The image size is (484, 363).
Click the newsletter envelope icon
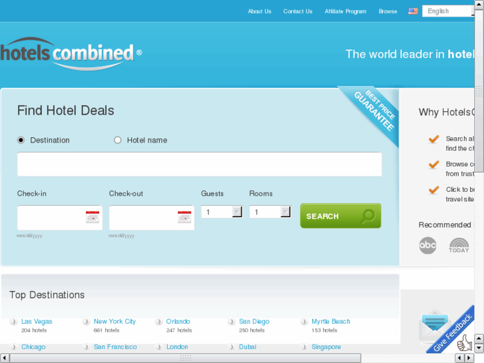coord(435,326)
